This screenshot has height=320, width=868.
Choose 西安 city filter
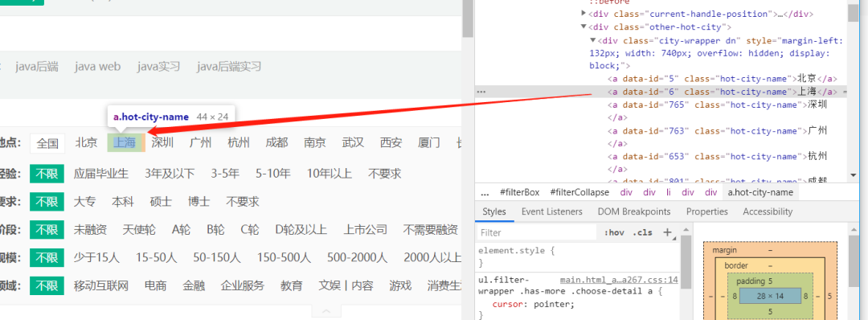click(391, 143)
